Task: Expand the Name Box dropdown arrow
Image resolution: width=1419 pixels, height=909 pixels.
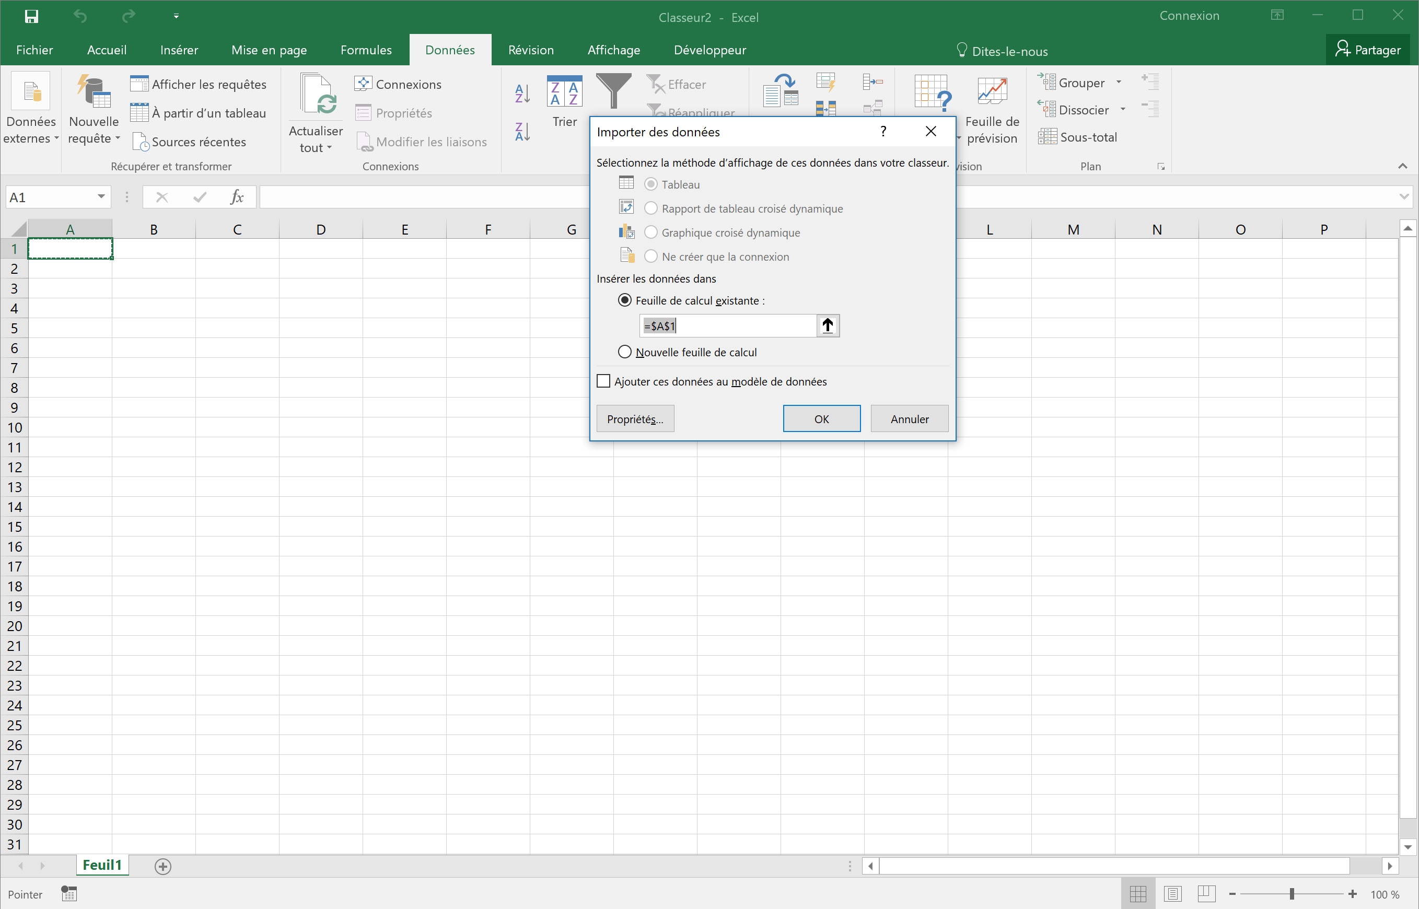Action: 101,196
